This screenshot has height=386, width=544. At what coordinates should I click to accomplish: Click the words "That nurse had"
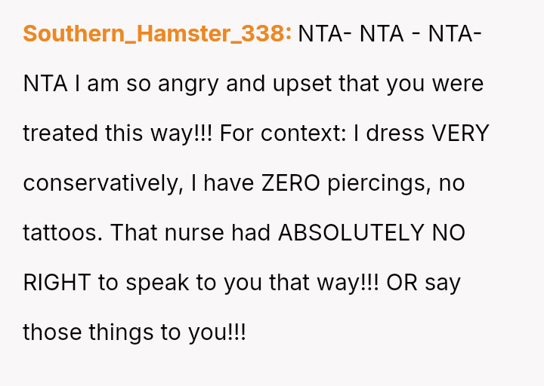pyautogui.click(x=190, y=232)
